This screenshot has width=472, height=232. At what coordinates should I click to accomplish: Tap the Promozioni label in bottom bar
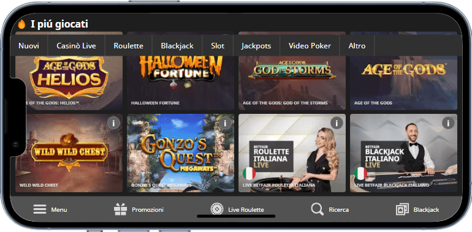[148, 210]
